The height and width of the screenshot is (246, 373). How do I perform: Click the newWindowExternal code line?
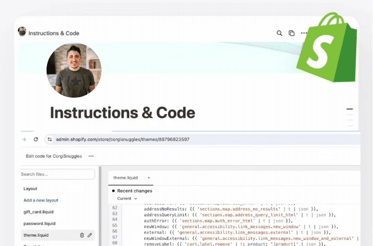click(251, 238)
